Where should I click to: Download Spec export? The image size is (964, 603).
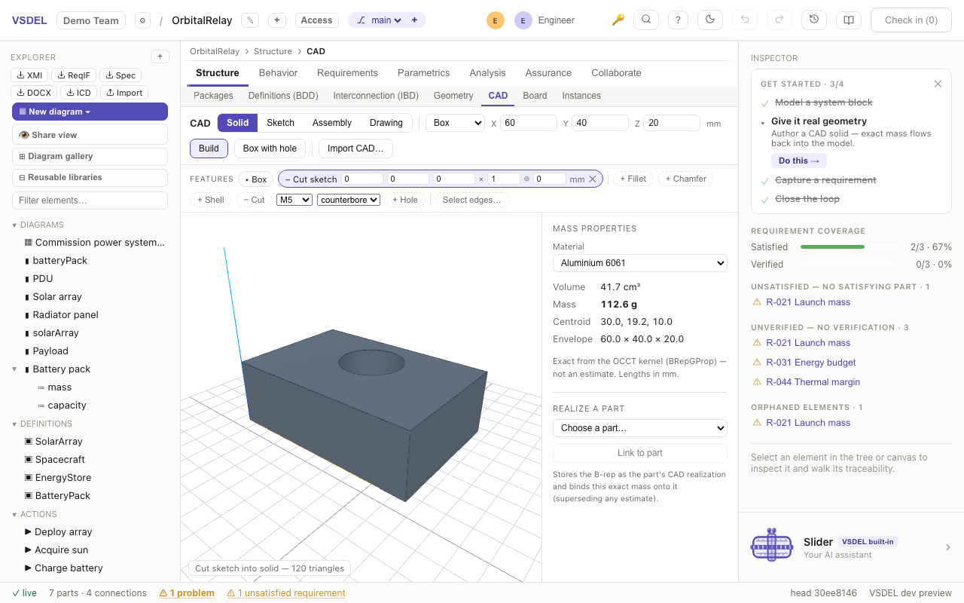(120, 75)
